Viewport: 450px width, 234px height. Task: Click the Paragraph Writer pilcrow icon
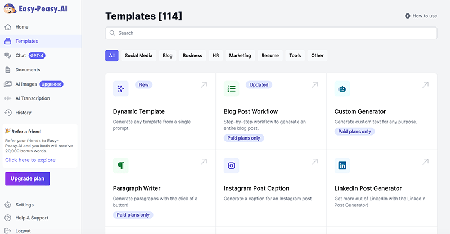coord(120,165)
